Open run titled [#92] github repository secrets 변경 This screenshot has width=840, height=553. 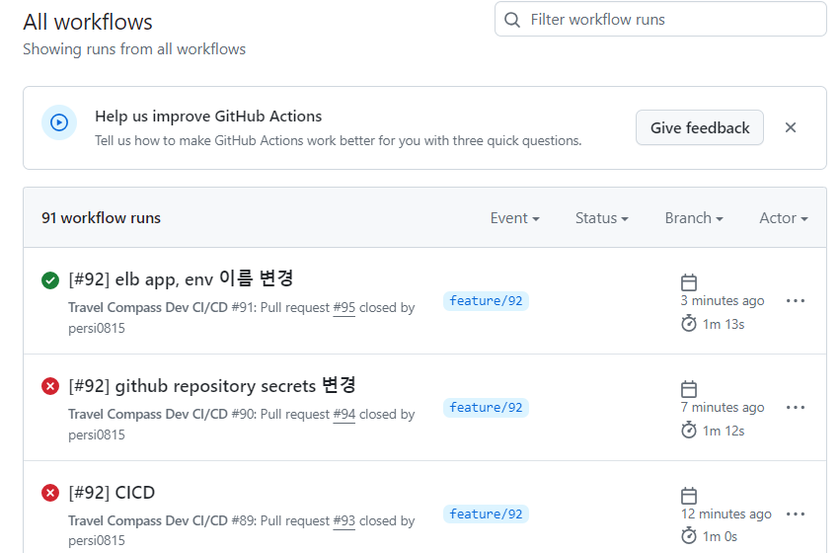coord(212,386)
